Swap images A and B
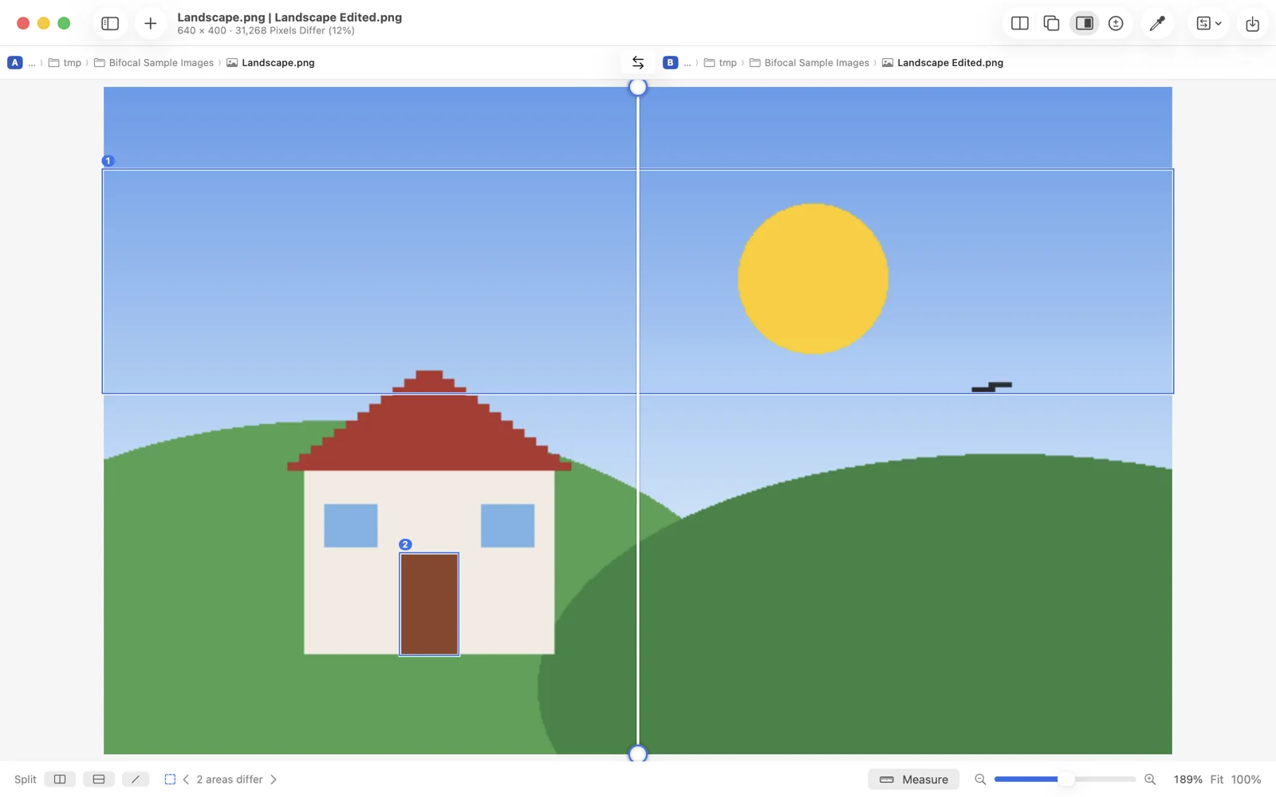 pyautogui.click(x=638, y=62)
